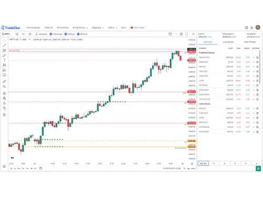
Task: Open the forecasting and measurement tool
Action: pos(4,70)
